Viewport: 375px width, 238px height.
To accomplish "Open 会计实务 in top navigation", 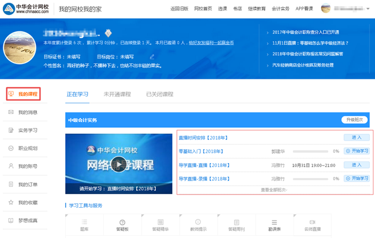I will click(x=281, y=9).
